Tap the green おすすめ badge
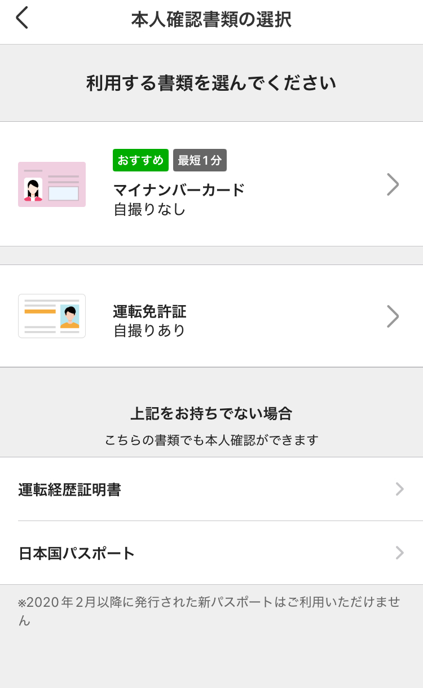Screen dimensions: 423x688 coord(140,160)
